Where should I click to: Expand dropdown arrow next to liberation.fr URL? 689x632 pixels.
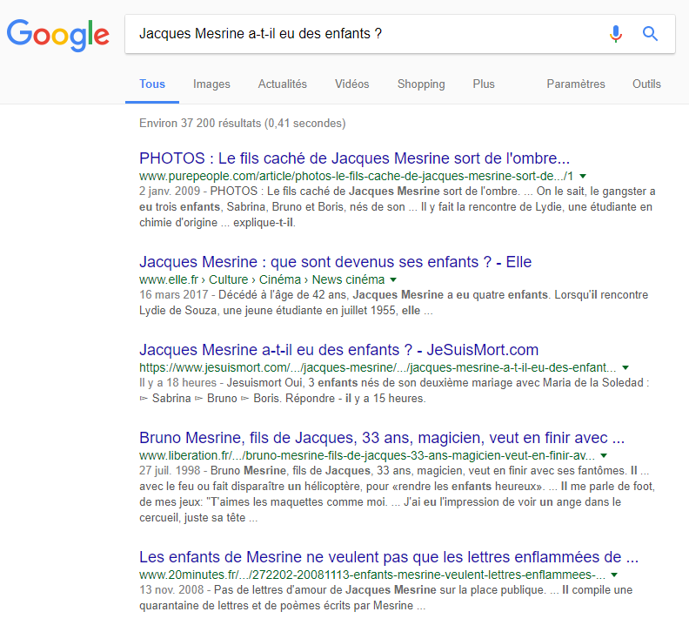click(x=605, y=455)
